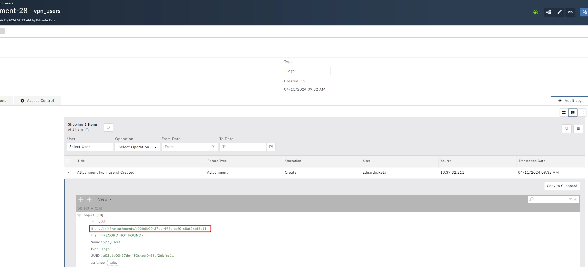Switch to the Access Control tab
This screenshot has height=267, width=588.
click(x=37, y=101)
